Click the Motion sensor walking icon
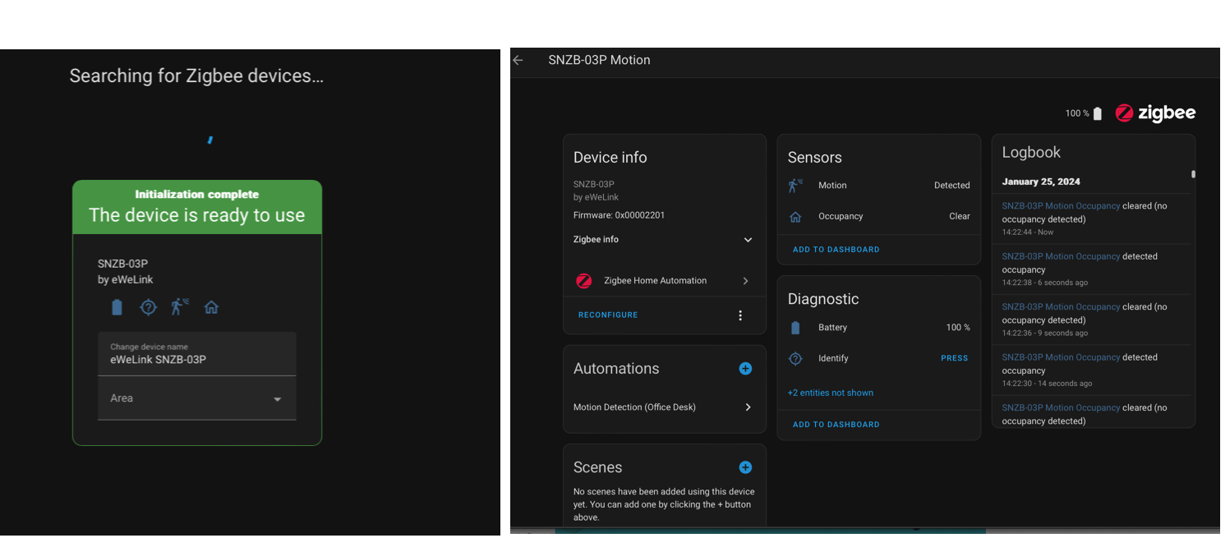1230x538 pixels. [795, 186]
